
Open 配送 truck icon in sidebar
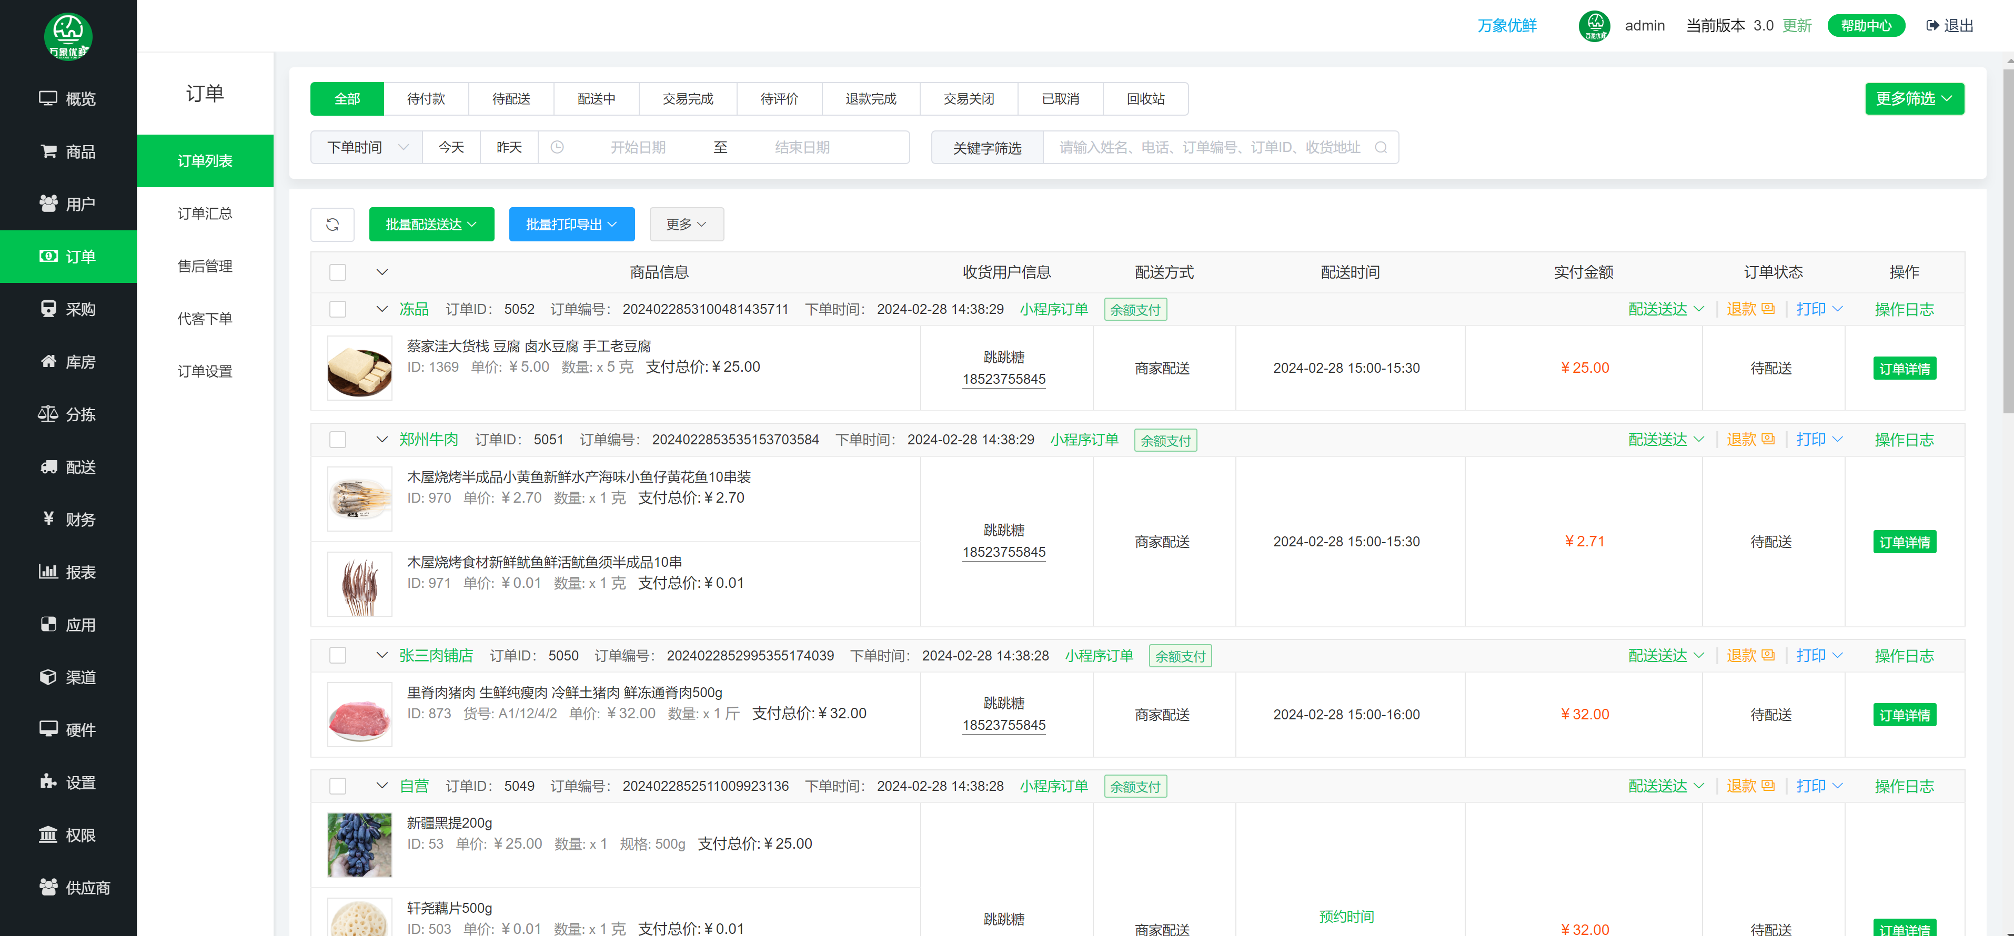[x=48, y=466]
